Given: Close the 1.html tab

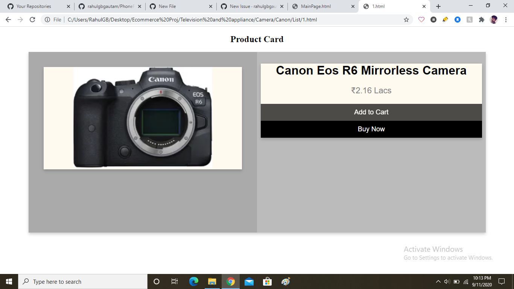Looking at the screenshot, I should (424, 6).
